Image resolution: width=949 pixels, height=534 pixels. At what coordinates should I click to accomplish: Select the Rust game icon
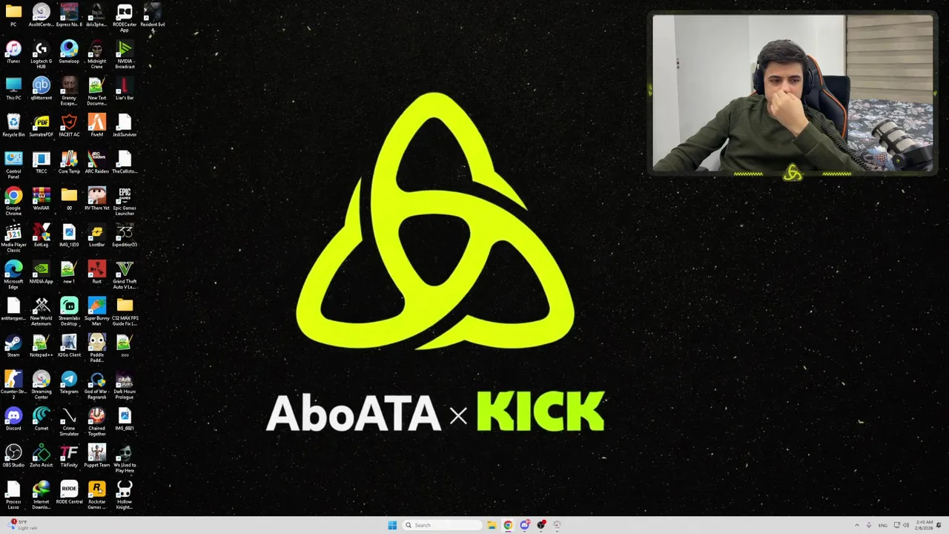tap(96, 273)
